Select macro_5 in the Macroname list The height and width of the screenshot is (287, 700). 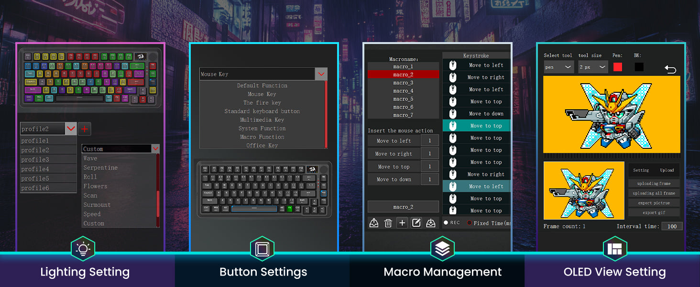coord(403,99)
